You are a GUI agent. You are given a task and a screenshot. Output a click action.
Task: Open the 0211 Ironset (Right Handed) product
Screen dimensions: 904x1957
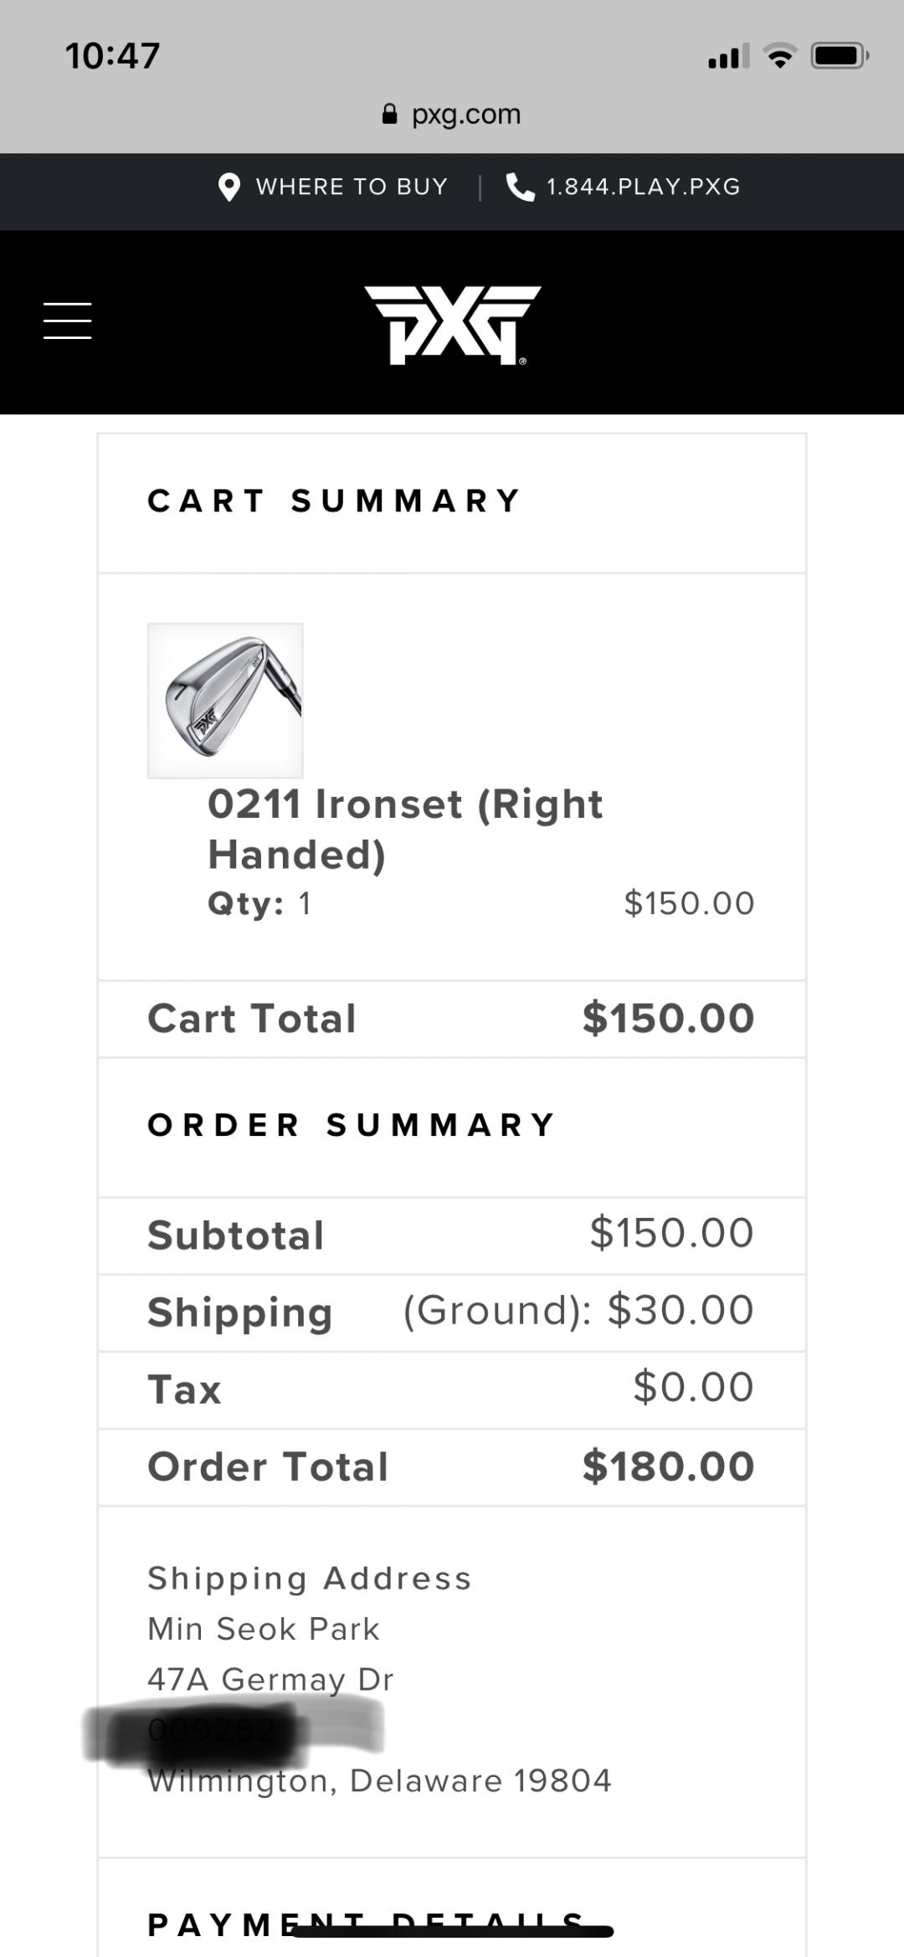[x=405, y=829]
